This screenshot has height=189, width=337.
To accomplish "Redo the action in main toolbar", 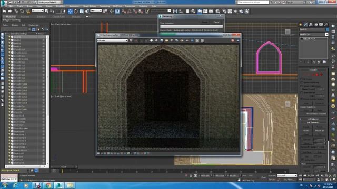I will 9,11.
